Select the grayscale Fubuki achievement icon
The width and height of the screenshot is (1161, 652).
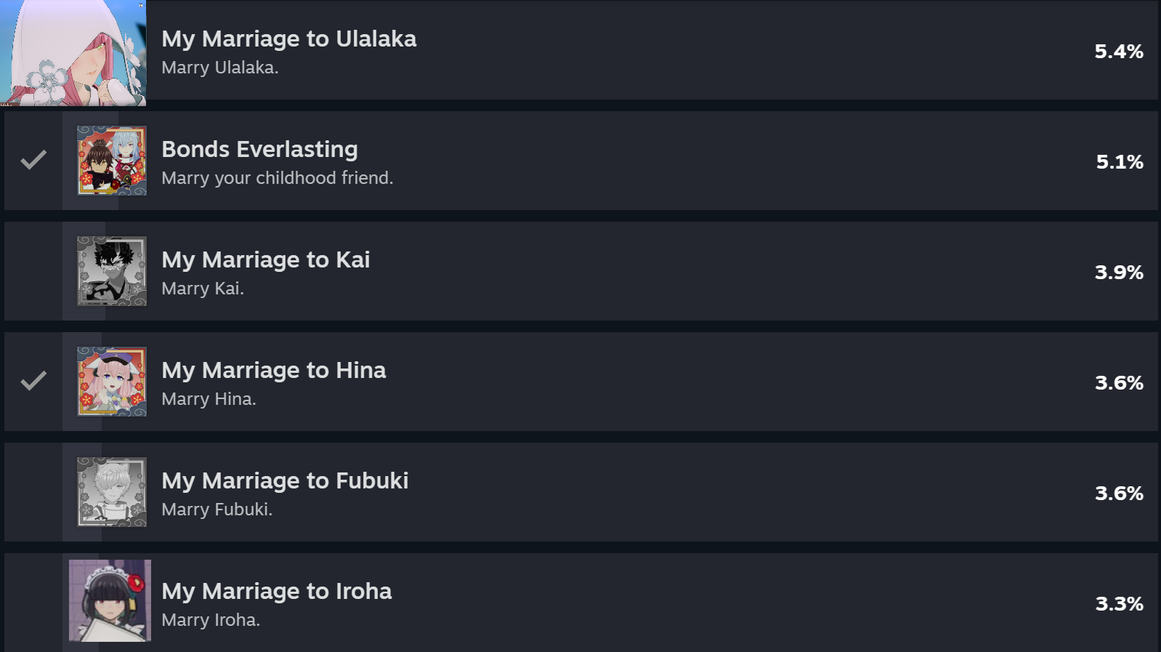[x=112, y=492]
